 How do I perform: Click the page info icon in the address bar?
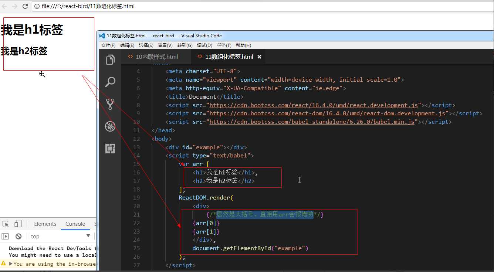[x=37, y=6]
